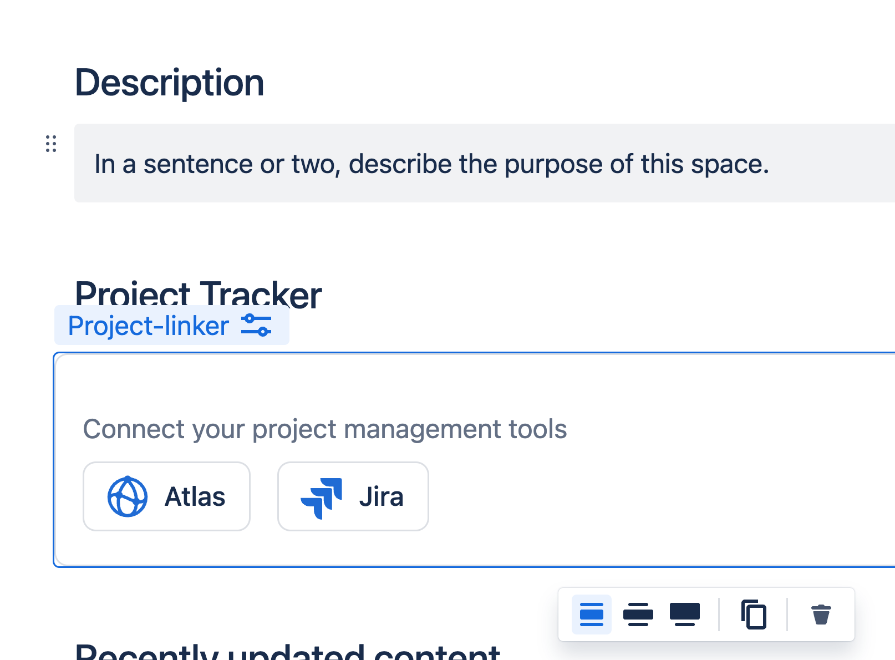The image size is (895, 660).
Task: Connect Jira as a project management tool
Action: pyautogui.click(x=353, y=496)
